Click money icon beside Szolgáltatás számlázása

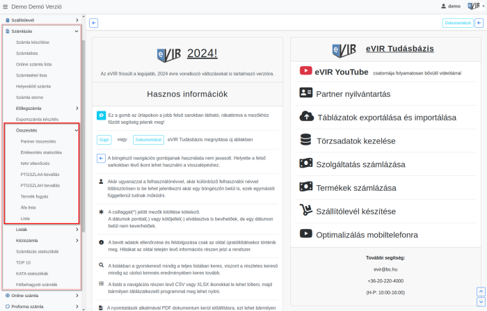(306, 163)
